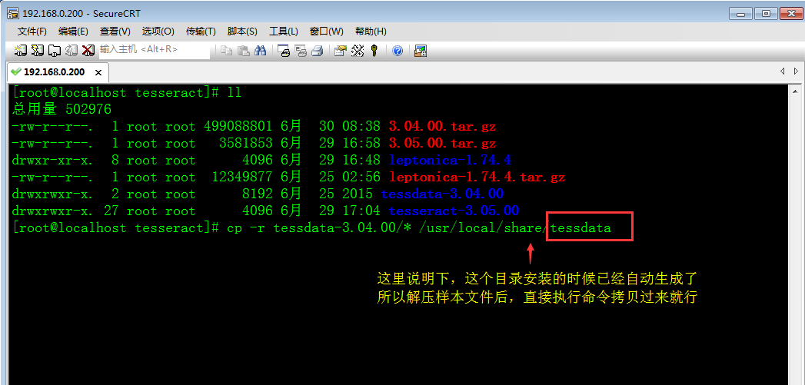Click the blue Help question mark icon
The image size is (805, 385).
coord(397,50)
